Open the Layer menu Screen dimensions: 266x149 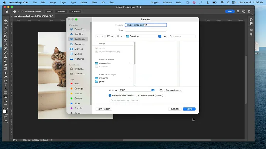(x=63, y=3)
